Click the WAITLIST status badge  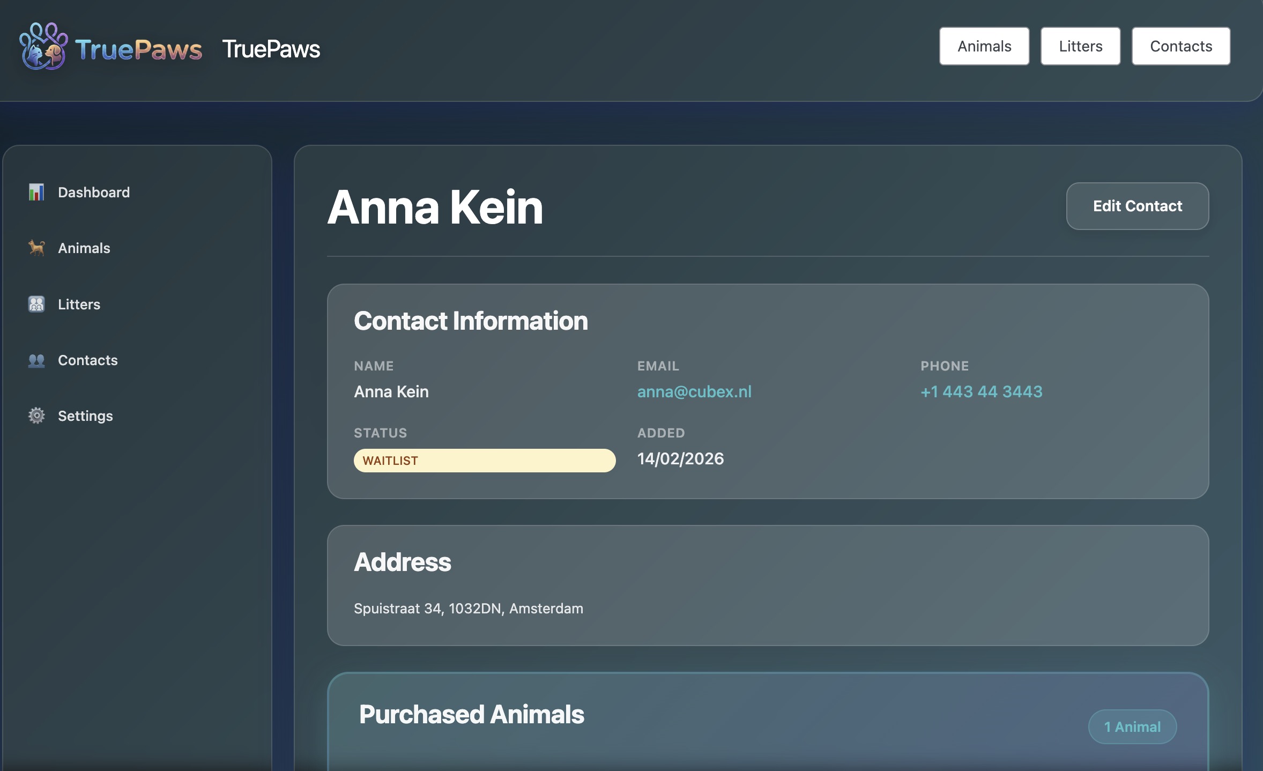coord(484,460)
